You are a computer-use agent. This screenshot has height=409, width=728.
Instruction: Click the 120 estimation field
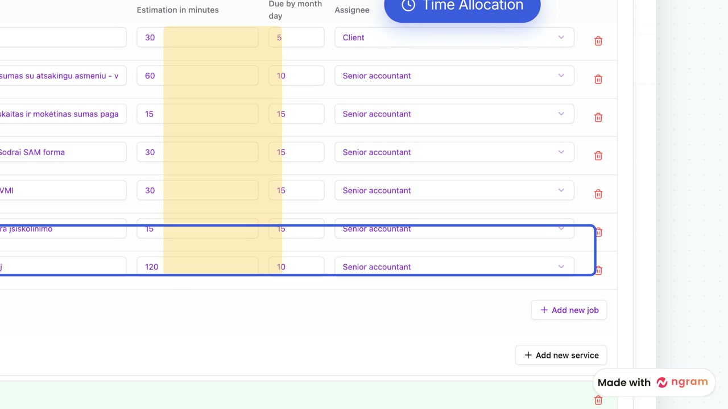click(x=197, y=266)
